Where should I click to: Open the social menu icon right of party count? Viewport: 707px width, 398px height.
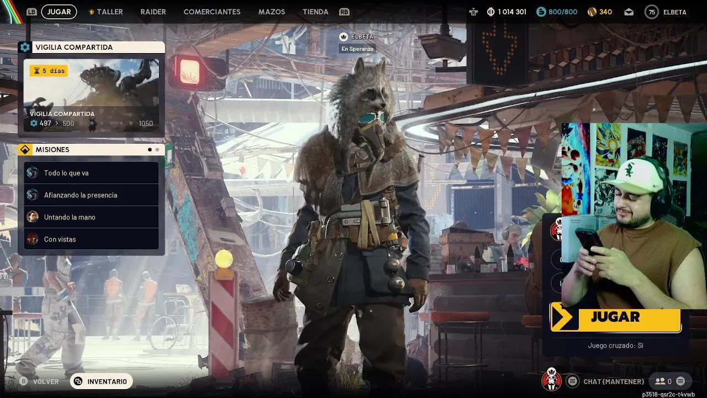tap(680, 381)
